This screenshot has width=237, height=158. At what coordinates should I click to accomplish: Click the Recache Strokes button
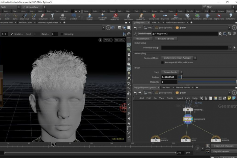(166, 39)
